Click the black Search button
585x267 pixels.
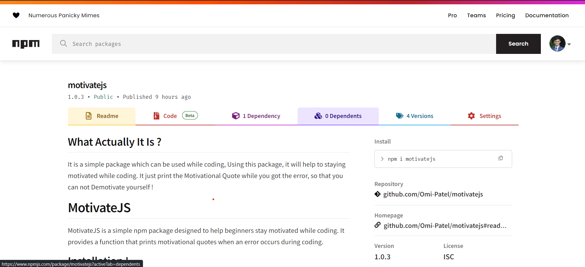click(518, 44)
